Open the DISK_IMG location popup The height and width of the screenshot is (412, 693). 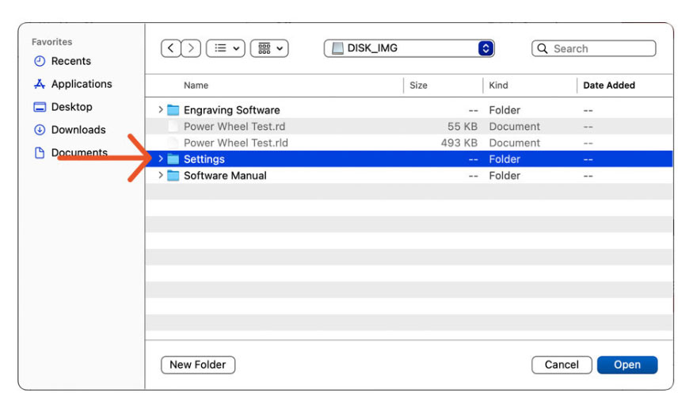(409, 48)
